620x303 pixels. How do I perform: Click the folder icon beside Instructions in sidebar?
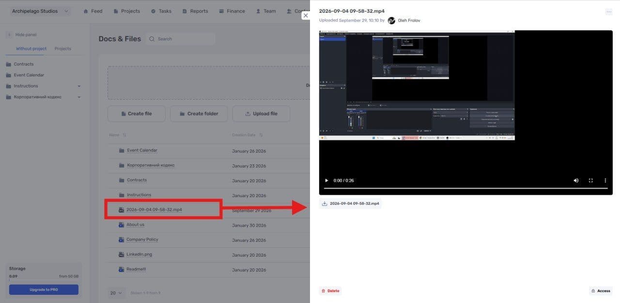coord(9,86)
